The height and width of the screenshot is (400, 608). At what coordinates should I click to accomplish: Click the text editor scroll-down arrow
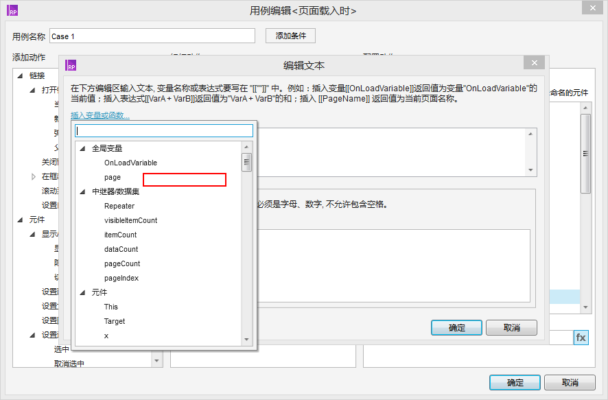(x=530, y=170)
